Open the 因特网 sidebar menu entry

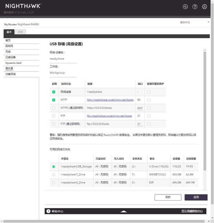pos(9,46)
